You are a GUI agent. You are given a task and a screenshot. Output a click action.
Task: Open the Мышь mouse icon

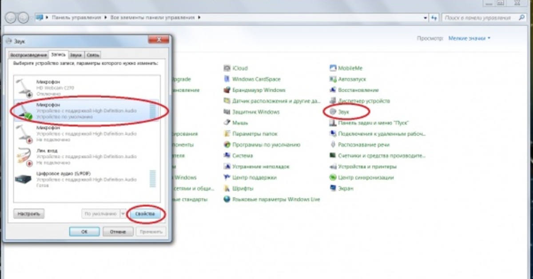coord(227,123)
